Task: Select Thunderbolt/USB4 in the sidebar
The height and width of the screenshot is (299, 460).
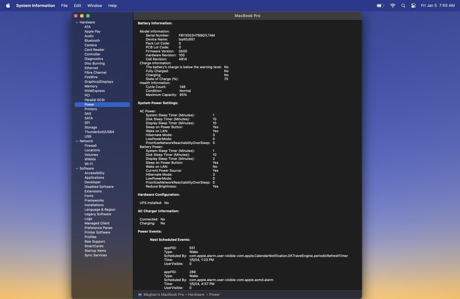Action: click(99, 132)
